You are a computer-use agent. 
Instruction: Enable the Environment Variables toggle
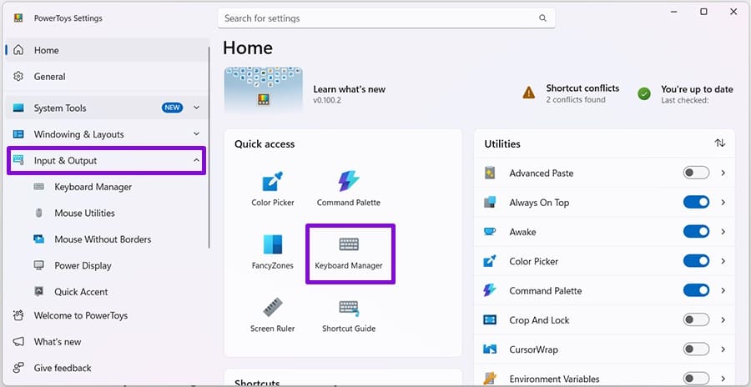pyautogui.click(x=696, y=379)
